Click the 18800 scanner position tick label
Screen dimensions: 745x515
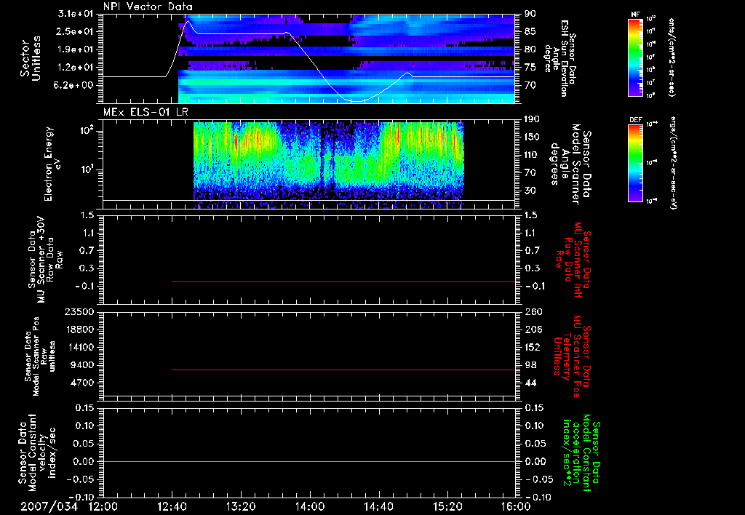(x=79, y=330)
